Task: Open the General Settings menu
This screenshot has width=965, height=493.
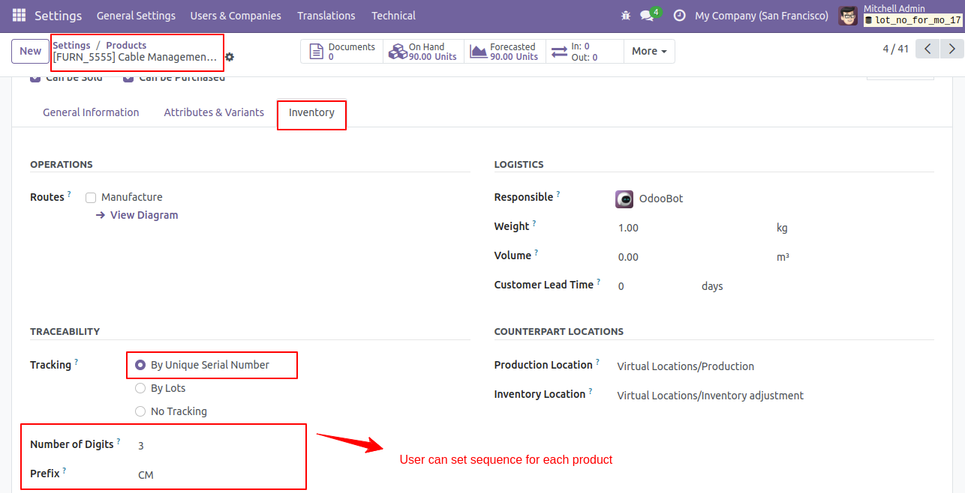Action: click(136, 16)
